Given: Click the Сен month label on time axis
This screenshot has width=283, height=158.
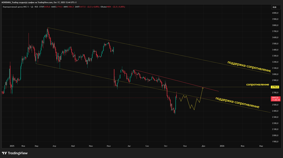Looking at the screenshot, I should 147,146.
